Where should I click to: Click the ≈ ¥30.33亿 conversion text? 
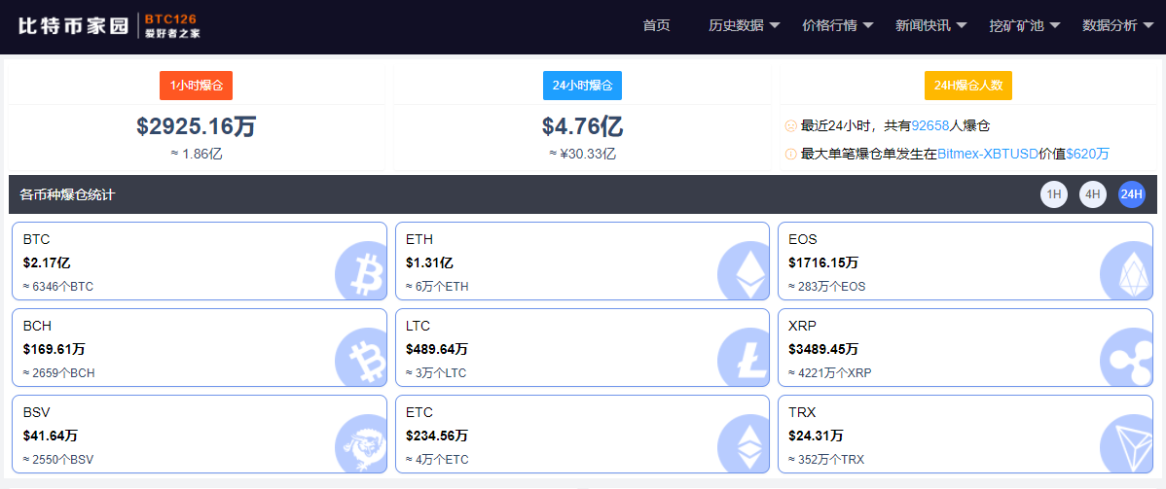point(582,155)
